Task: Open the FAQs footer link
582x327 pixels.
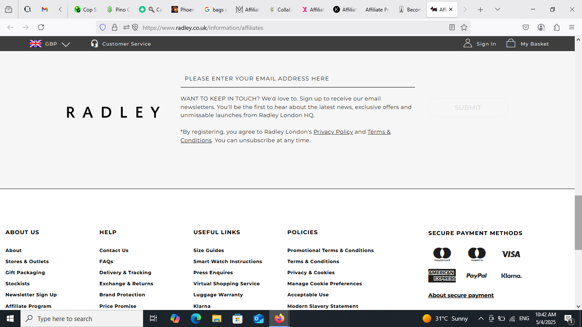Action: click(x=106, y=261)
